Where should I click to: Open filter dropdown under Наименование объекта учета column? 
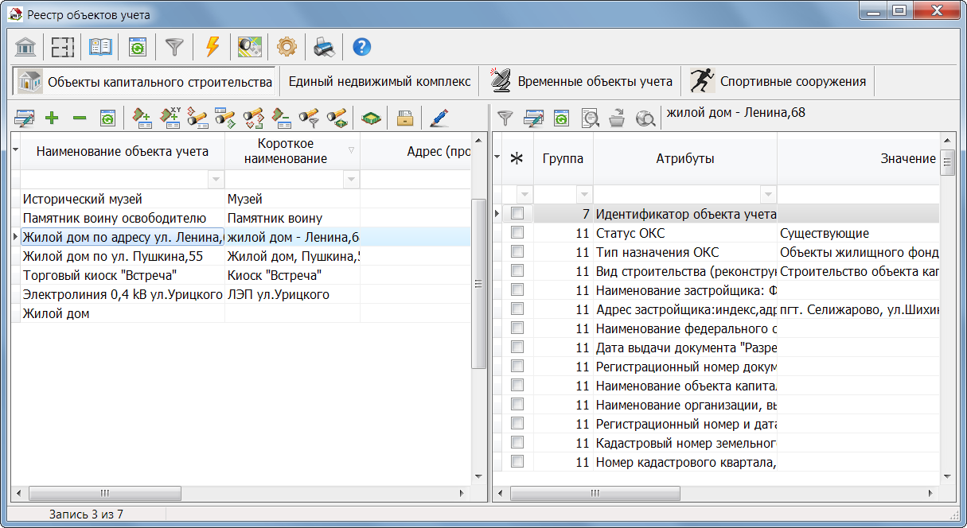coord(215,180)
